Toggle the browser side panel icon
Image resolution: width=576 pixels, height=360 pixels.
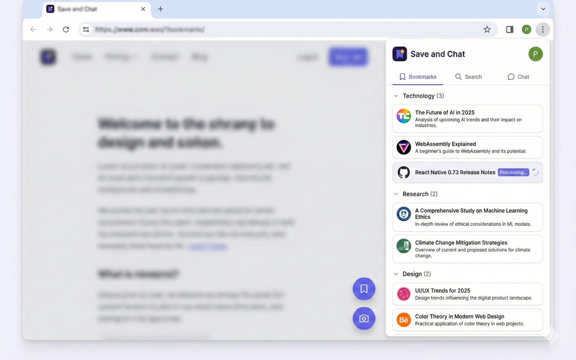pyautogui.click(x=509, y=29)
